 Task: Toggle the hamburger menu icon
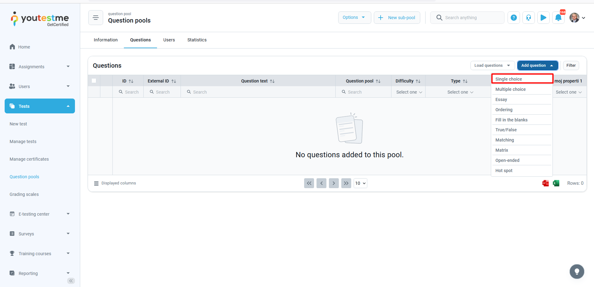coord(96,18)
